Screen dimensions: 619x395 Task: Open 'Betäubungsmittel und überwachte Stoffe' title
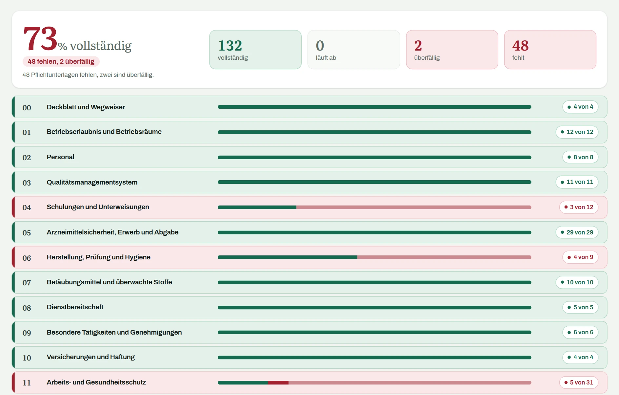110,282
